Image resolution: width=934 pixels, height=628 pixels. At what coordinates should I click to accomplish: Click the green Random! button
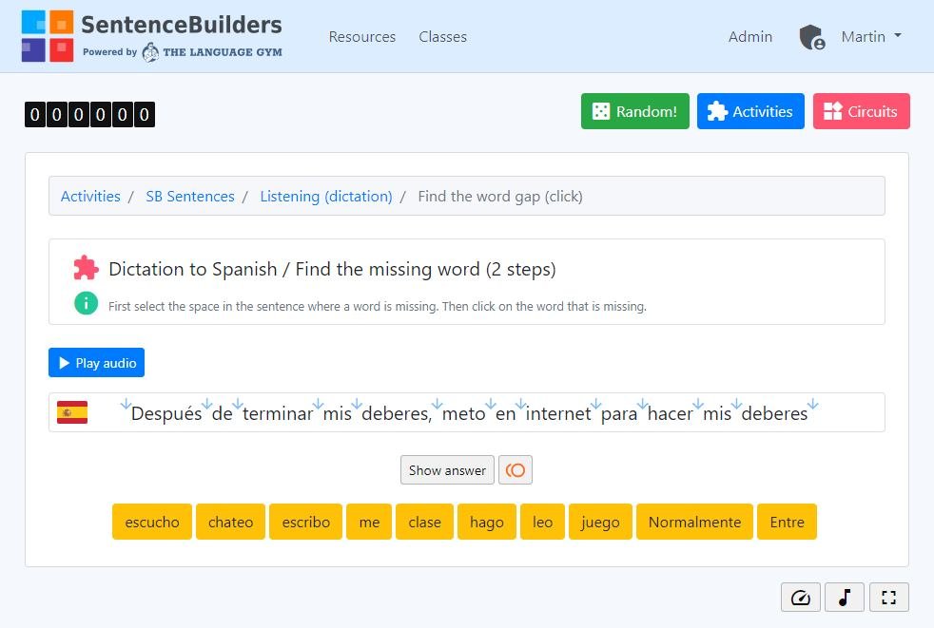tap(635, 111)
